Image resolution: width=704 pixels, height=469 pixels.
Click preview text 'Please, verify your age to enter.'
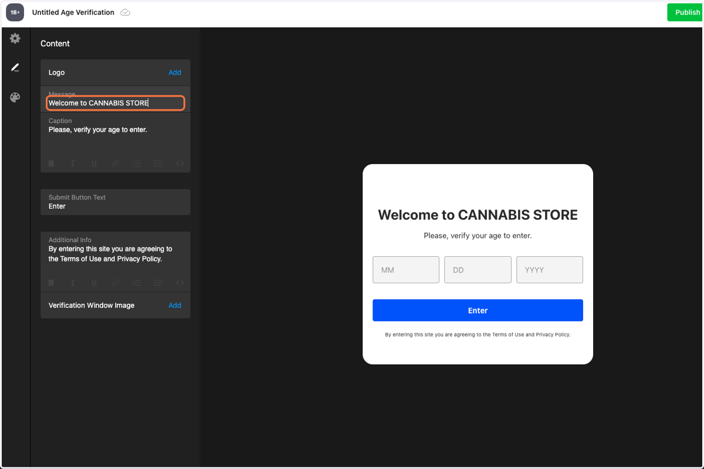[478, 236]
